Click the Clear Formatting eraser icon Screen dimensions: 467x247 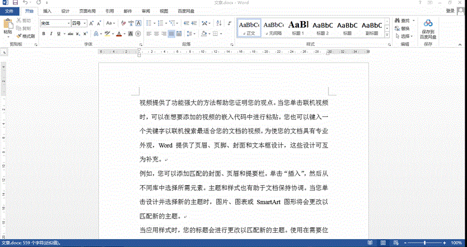[x=122, y=23]
